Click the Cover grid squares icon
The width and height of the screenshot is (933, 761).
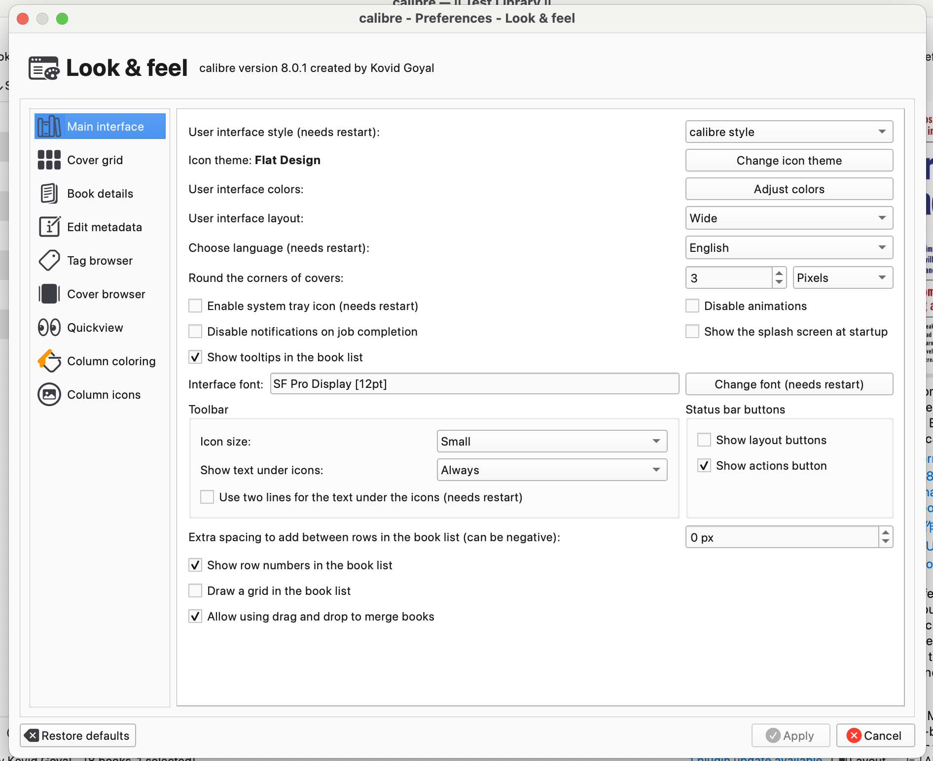click(x=49, y=160)
